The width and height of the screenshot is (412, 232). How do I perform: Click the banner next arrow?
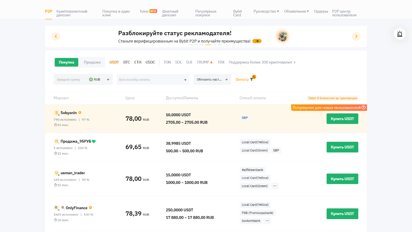point(356,36)
